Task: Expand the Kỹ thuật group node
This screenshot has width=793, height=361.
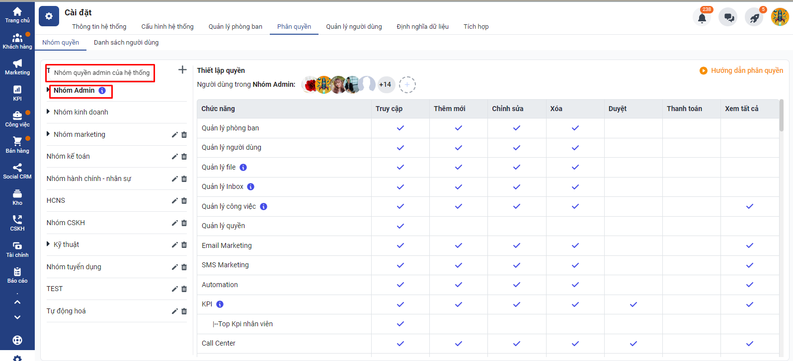Action: (x=48, y=244)
